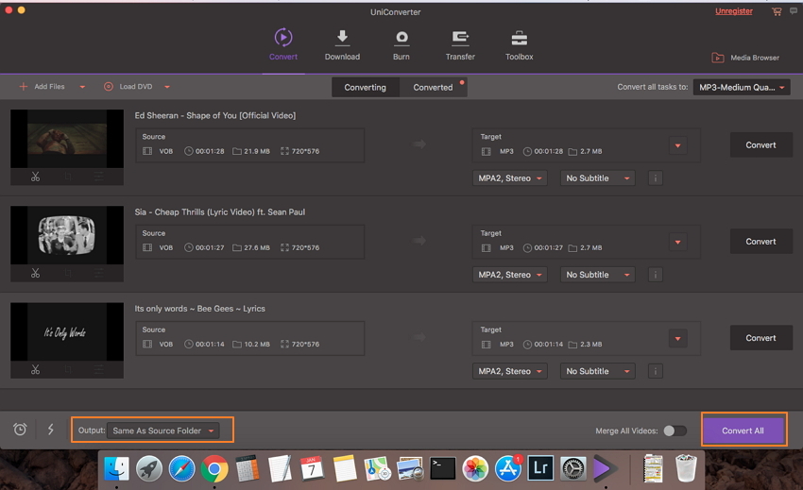803x490 pixels.
Task: Show info for Ed Sheeran video
Action: coord(656,178)
